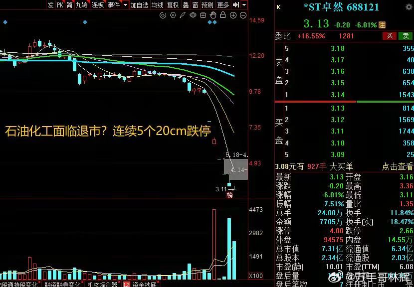
Task: Zoom out chart with minus icon
Action: (x=243, y=15)
